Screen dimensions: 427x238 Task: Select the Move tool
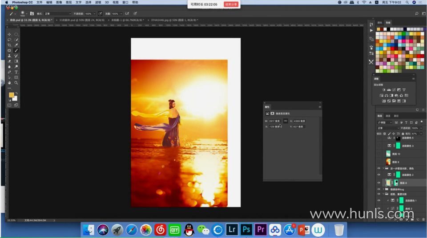point(9,34)
